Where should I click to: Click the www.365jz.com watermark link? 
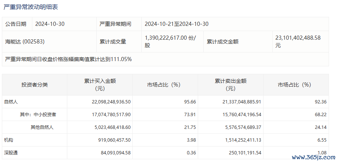(314, 157)
